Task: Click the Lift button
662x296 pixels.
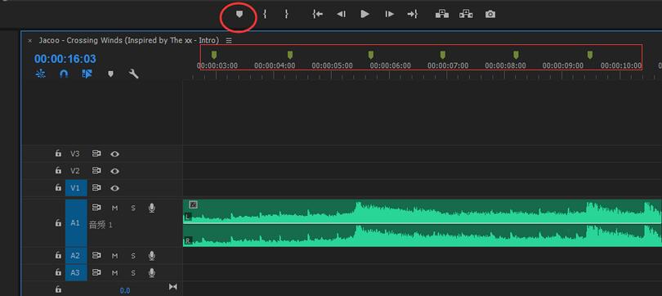Action: click(x=442, y=14)
